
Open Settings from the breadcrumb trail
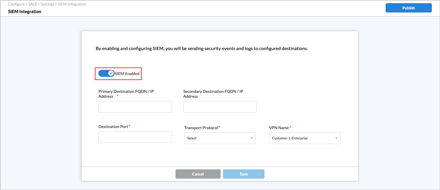pos(47,4)
